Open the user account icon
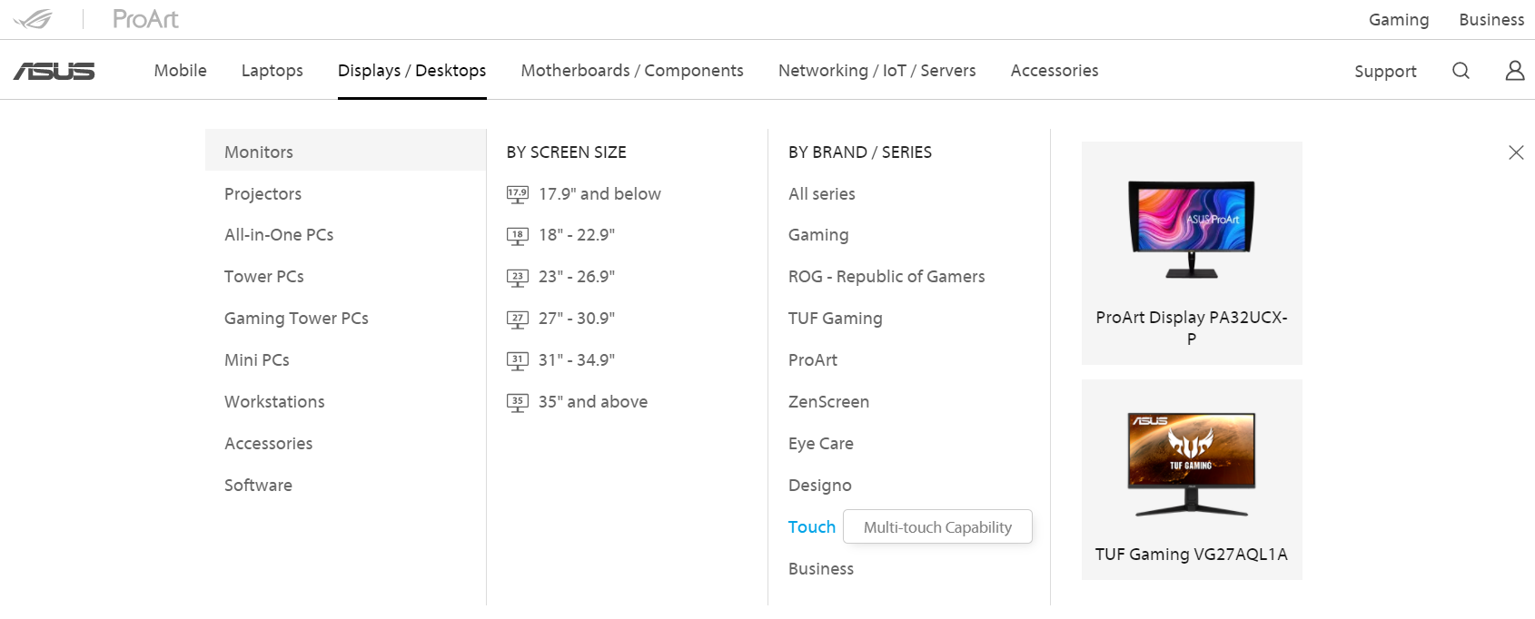 [1515, 71]
